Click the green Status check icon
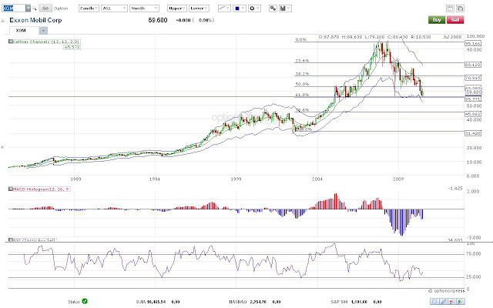The height and width of the screenshot is (308, 493). tap(85, 301)
